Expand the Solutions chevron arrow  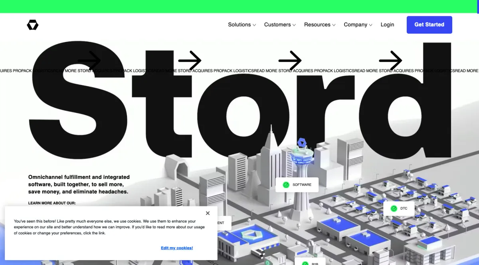[254, 25]
